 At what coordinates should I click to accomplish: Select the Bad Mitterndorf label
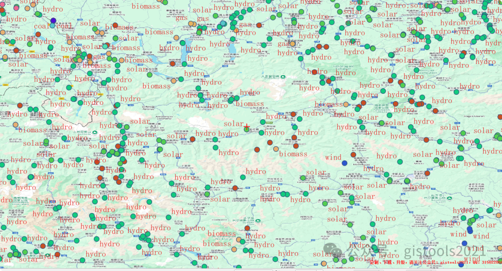[259, 110]
